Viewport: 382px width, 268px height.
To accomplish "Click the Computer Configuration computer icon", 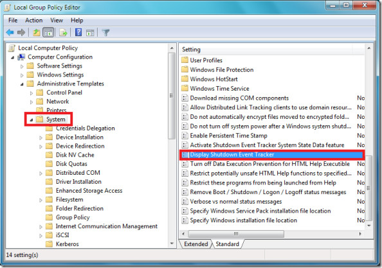I will (21, 57).
